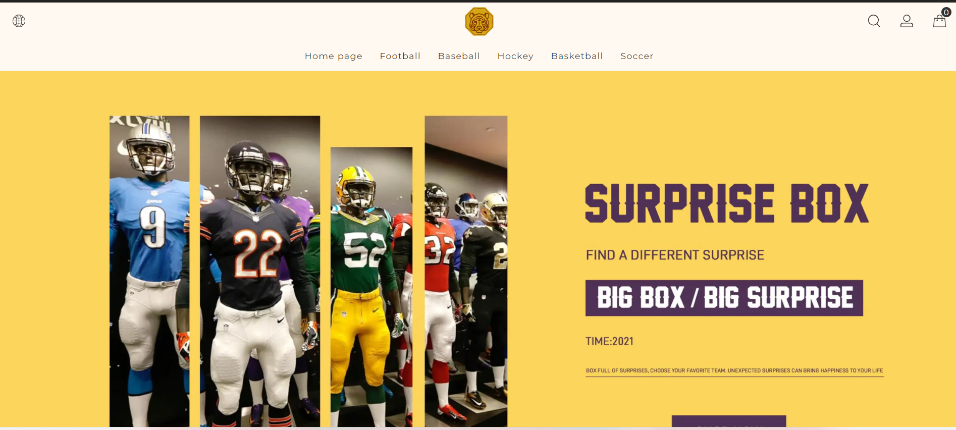Select the red number 32 jersey image

click(466, 272)
